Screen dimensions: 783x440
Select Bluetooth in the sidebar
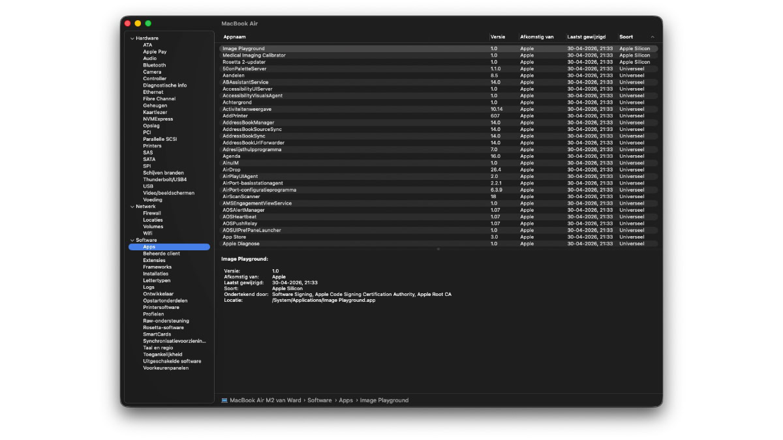(155, 65)
